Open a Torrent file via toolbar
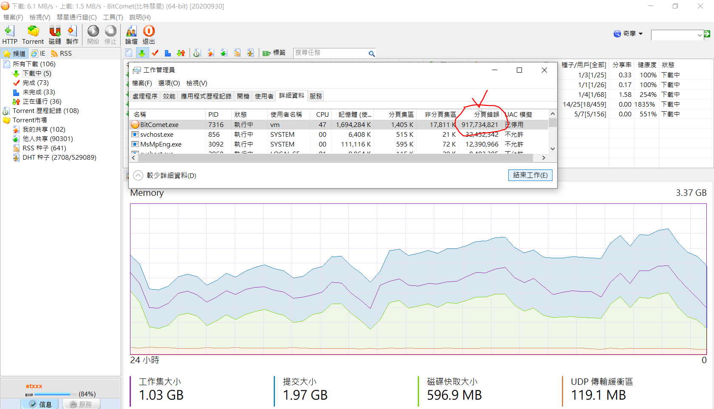Viewport: 714px width, 409px height. coord(33,35)
